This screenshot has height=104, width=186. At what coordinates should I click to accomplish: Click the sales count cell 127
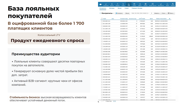136,52
